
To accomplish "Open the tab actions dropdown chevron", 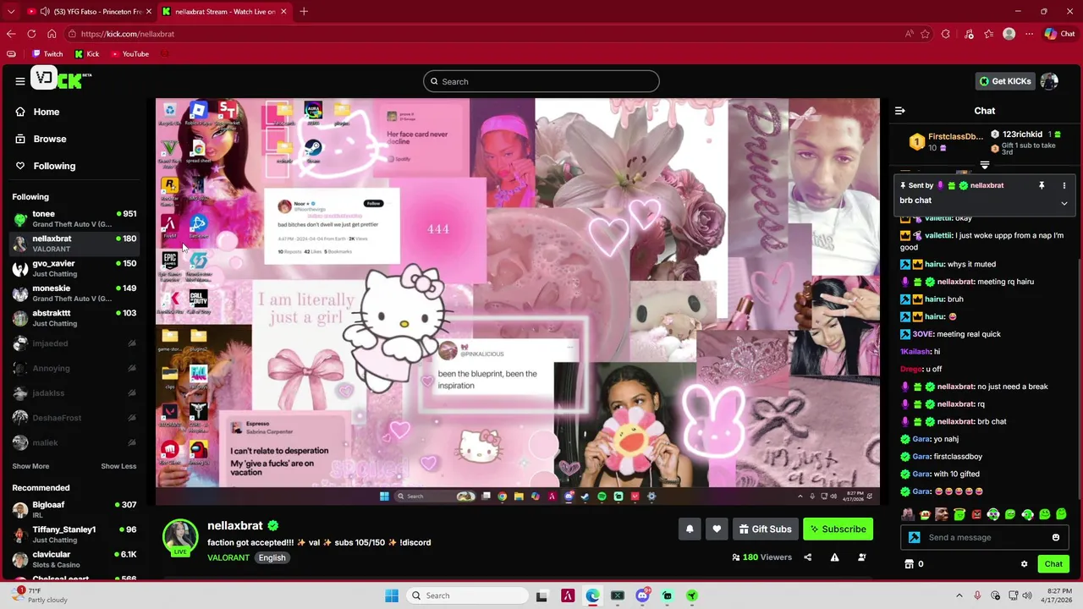I will click(11, 12).
